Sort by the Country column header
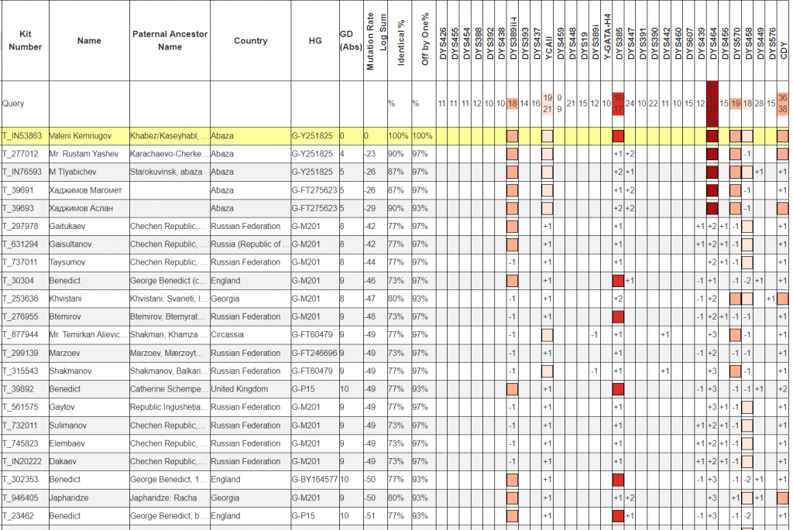This screenshot has height=530, width=793. (250, 41)
